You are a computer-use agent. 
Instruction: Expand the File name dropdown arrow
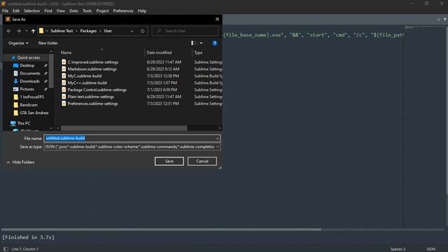(218, 139)
